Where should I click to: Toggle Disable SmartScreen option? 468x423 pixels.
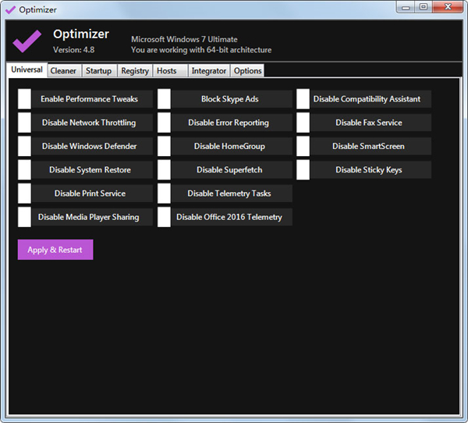[303, 146]
